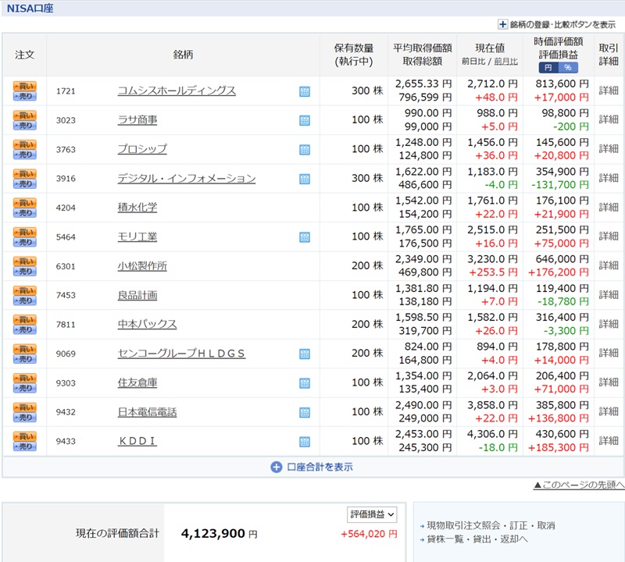The height and width of the screenshot is (562, 625).
Task: Open the calendar icon for モリ工業
Action: pyautogui.click(x=305, y=237)
